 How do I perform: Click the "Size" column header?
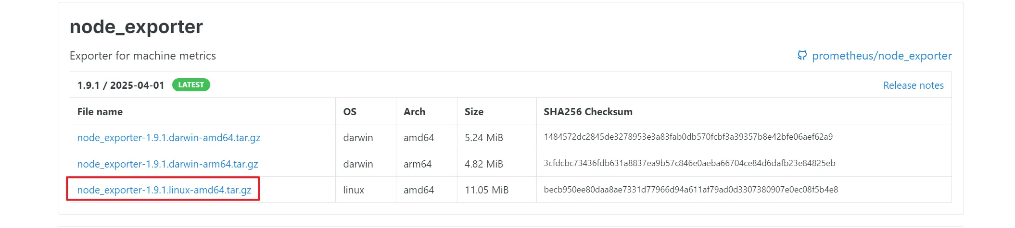tap(474, 112)
